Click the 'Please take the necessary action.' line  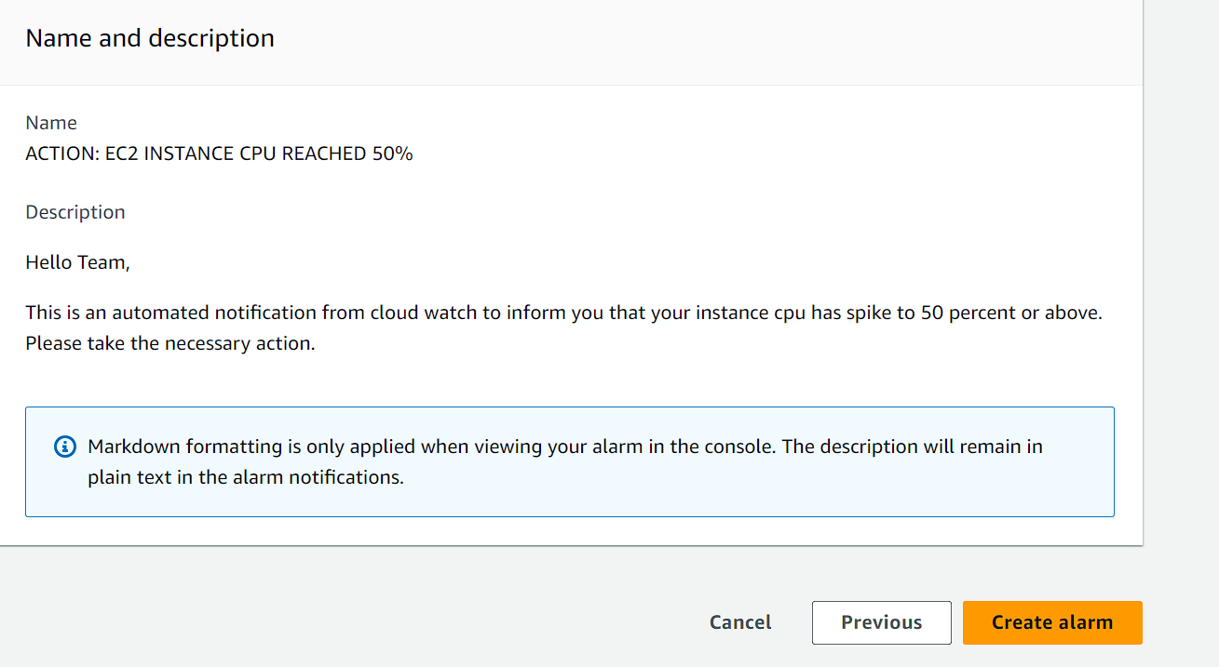coord(170,343)
